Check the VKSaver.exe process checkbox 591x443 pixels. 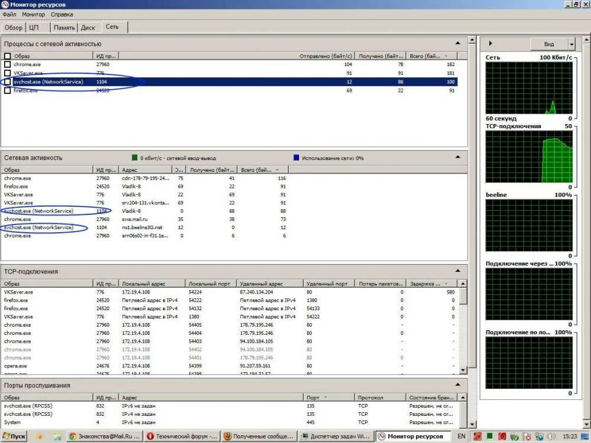click(7, 73)
